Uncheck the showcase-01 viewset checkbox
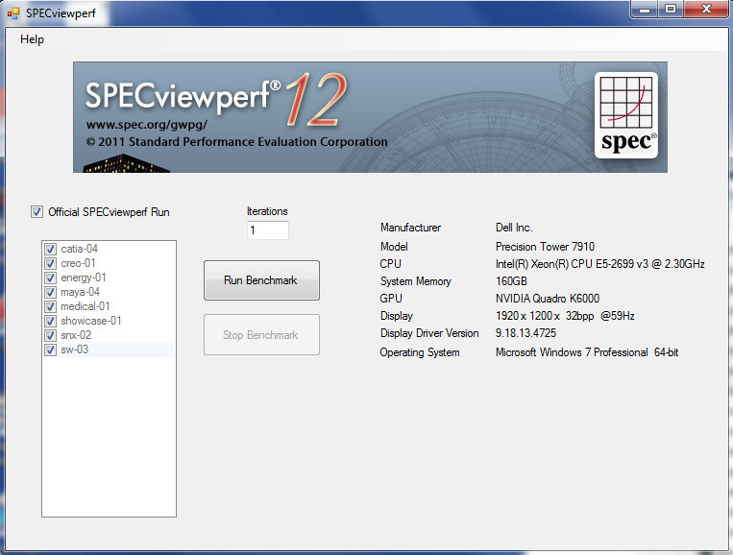Screen dimensions: 733x555 50,321
